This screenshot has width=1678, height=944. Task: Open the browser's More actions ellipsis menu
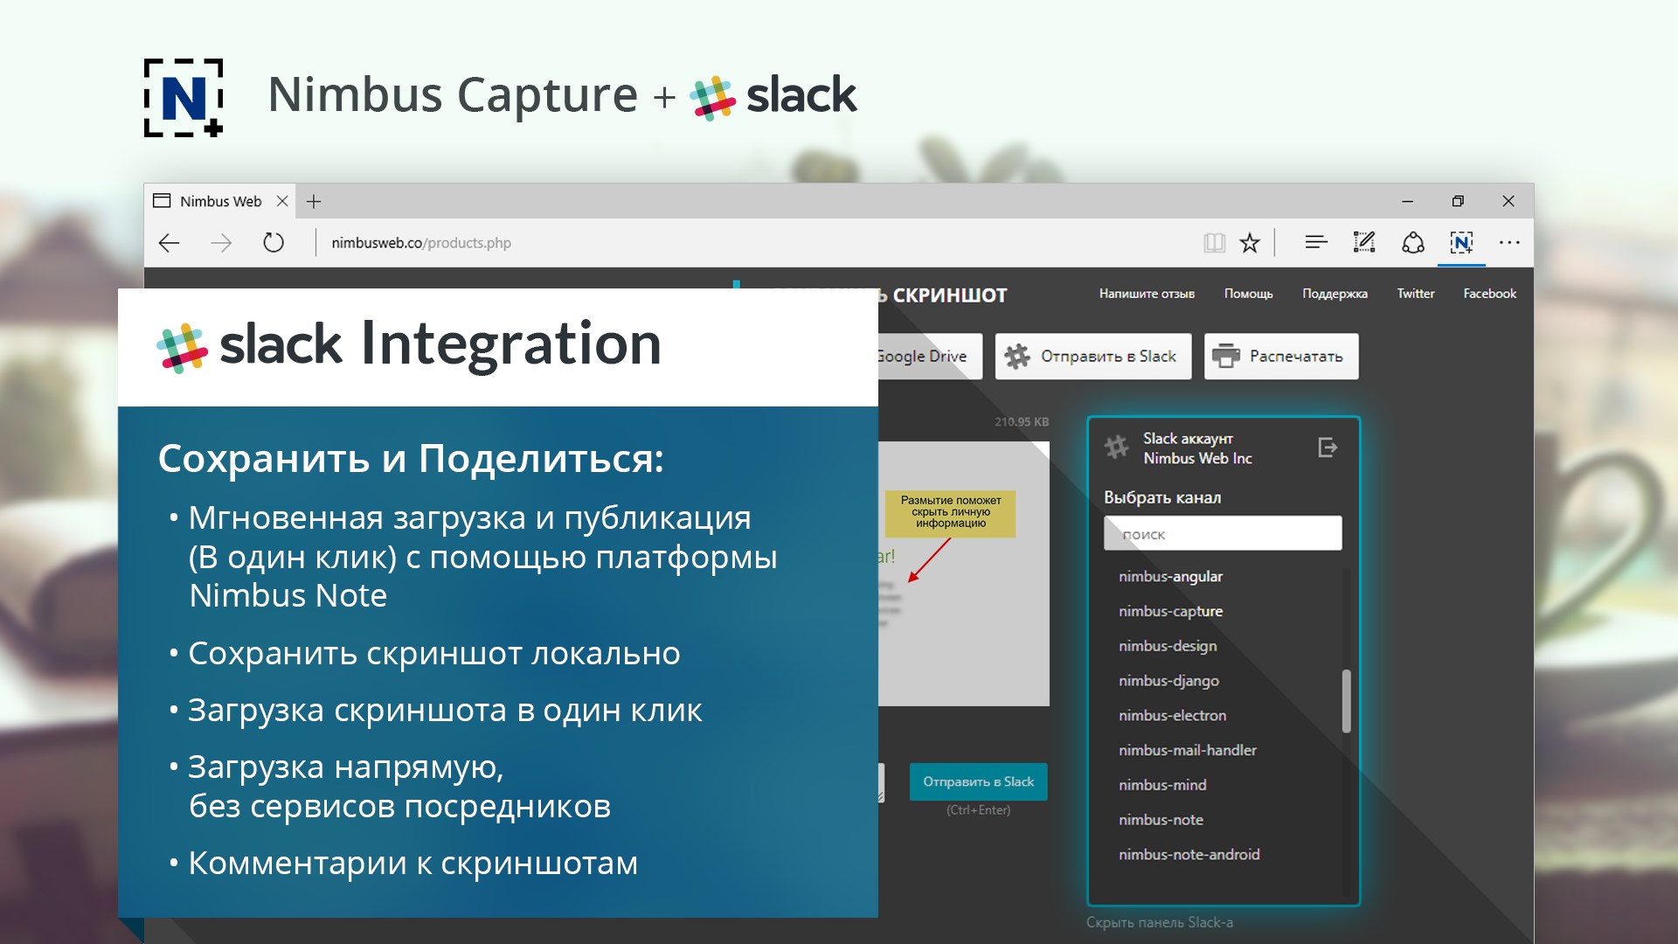coord(1509,243)
